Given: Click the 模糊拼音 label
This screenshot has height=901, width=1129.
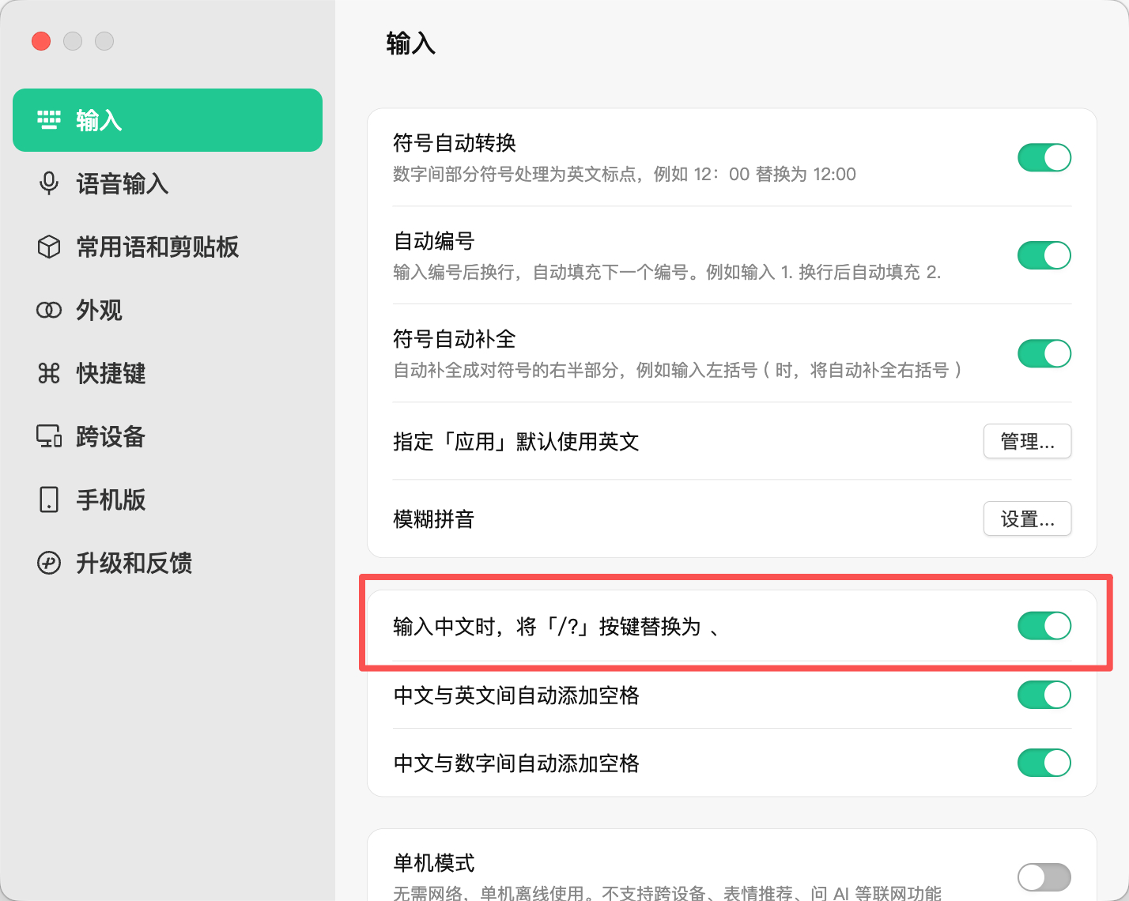Looking at the screenshot, I should [x=434, y=519].
